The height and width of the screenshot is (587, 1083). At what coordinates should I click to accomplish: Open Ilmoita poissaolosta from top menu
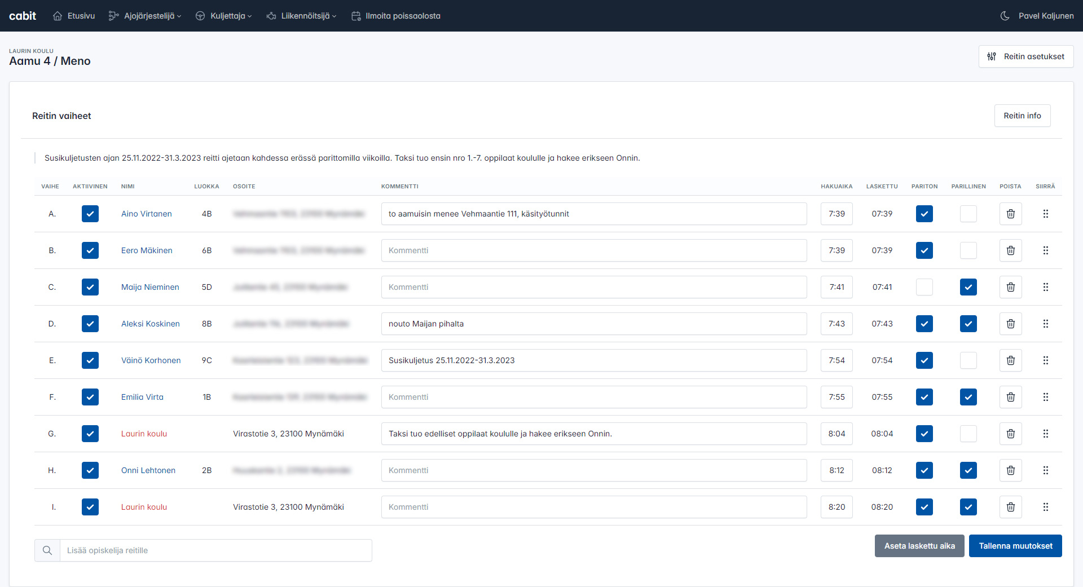[x=396, y=16]
